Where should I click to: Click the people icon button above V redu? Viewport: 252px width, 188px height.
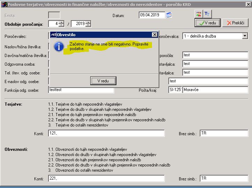click(x=199, y=14)
